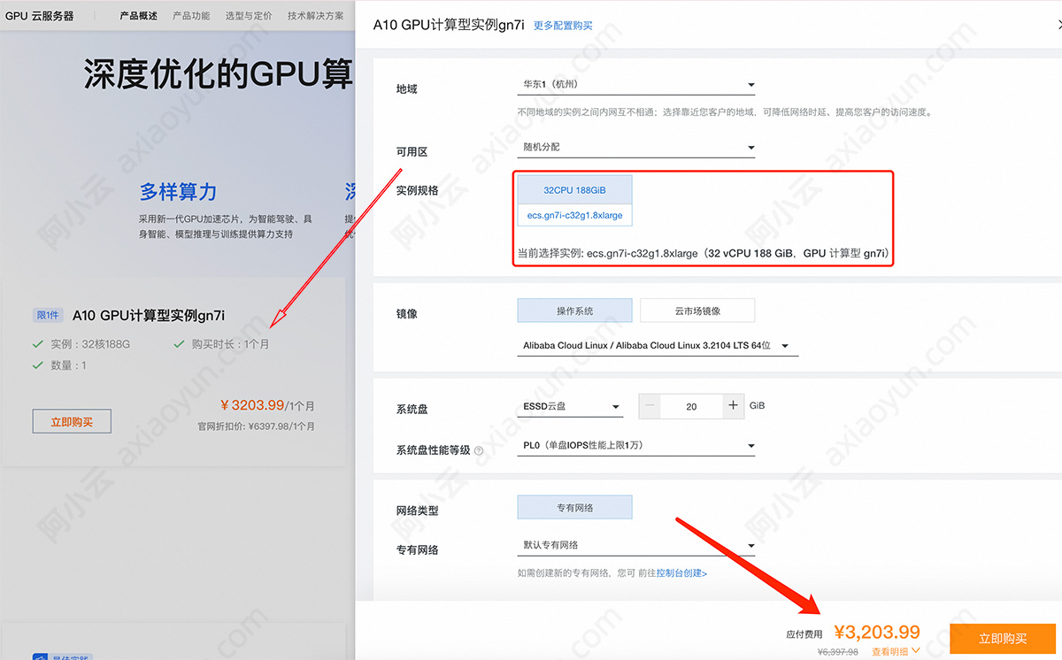Click the orange 立即购买 button in panel
Viewport: 1062px width, 660px height.
point(1003,639)
